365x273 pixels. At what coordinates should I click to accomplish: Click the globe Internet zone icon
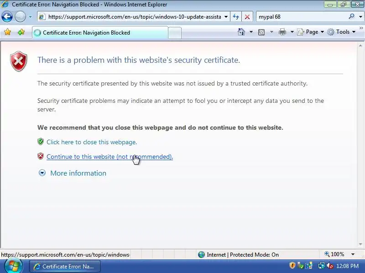(201, 255)
